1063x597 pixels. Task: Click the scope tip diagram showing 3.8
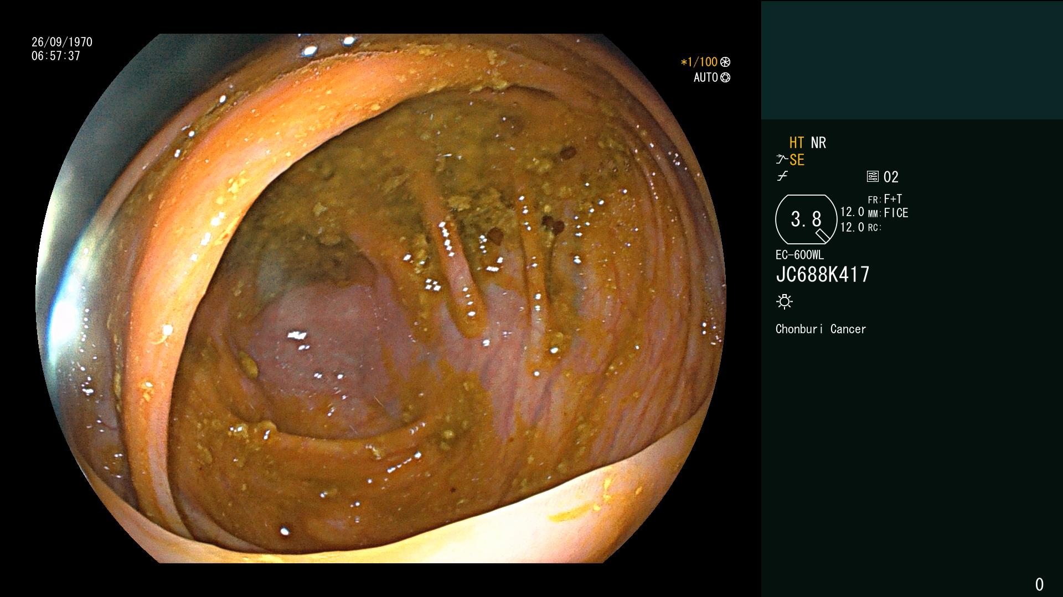pos(807,219)
